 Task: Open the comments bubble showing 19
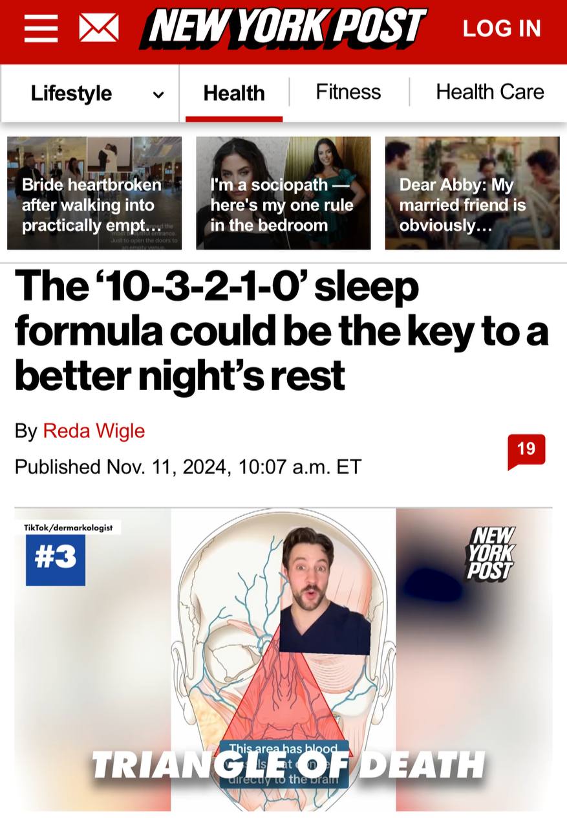(x=526, y=451)
